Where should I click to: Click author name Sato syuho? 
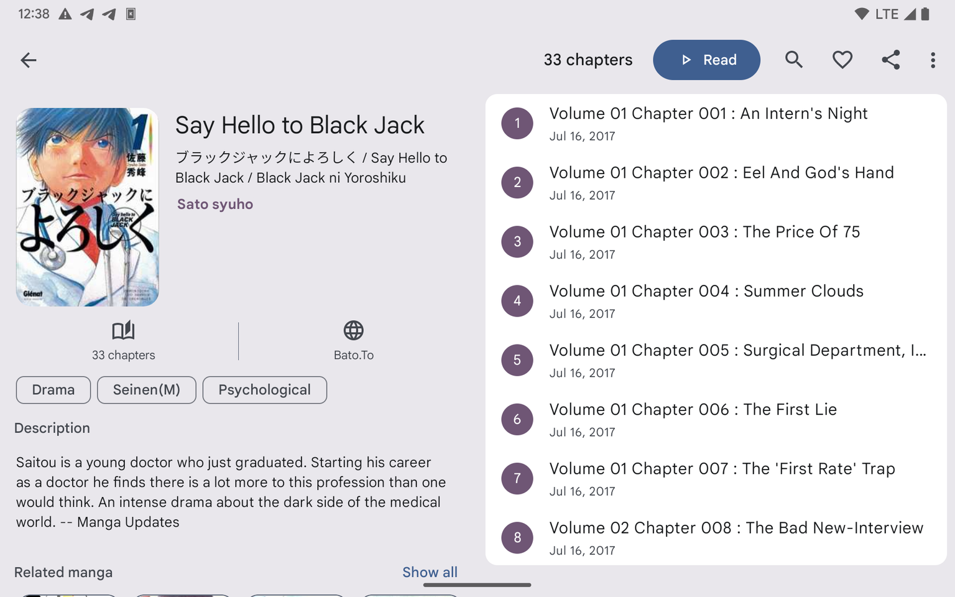coord(215,205)
